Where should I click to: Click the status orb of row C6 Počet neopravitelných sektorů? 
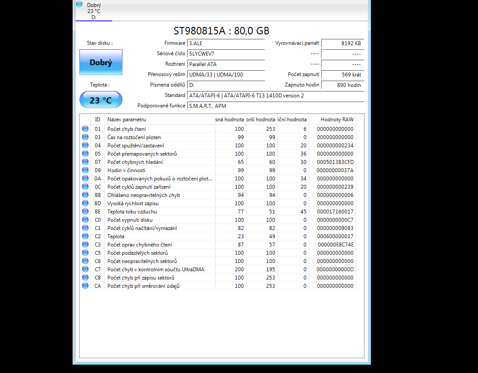click(85, 261)
